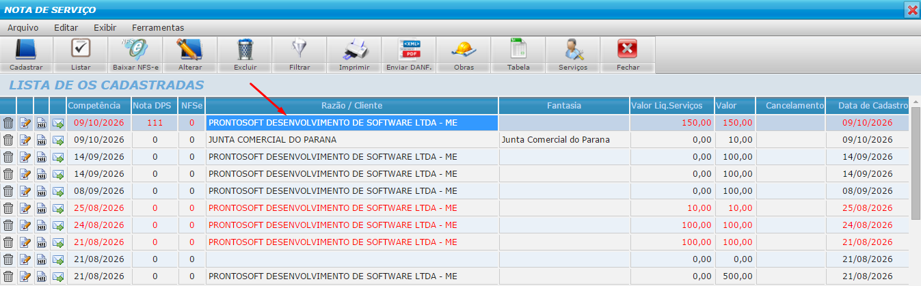
Task: Sort by Competência column header
Action: pyautogui.click(x=98, y=106)
